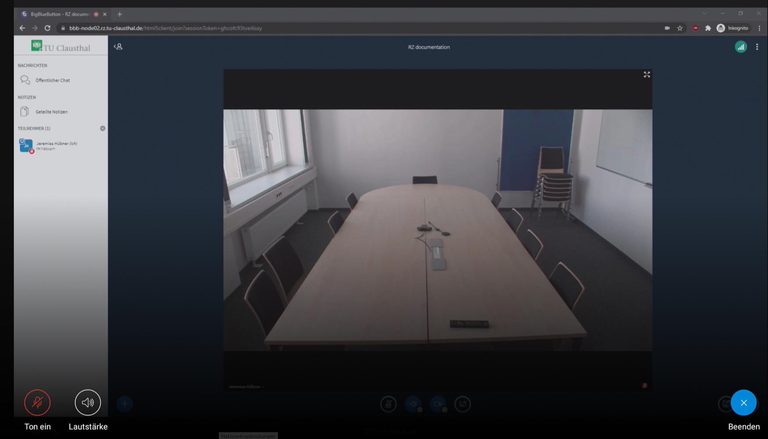Select the BigBlueButton RZ documentation tab
Viewport: 768px width, 439px height.
(60, 14)
